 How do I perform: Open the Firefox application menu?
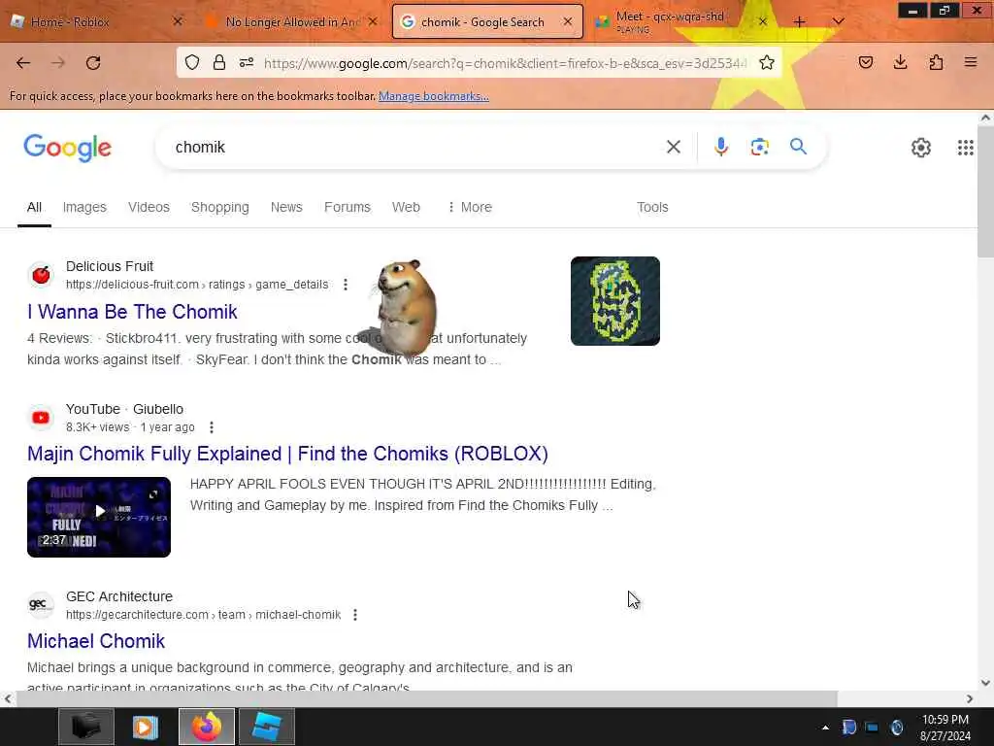coord(971,62)
